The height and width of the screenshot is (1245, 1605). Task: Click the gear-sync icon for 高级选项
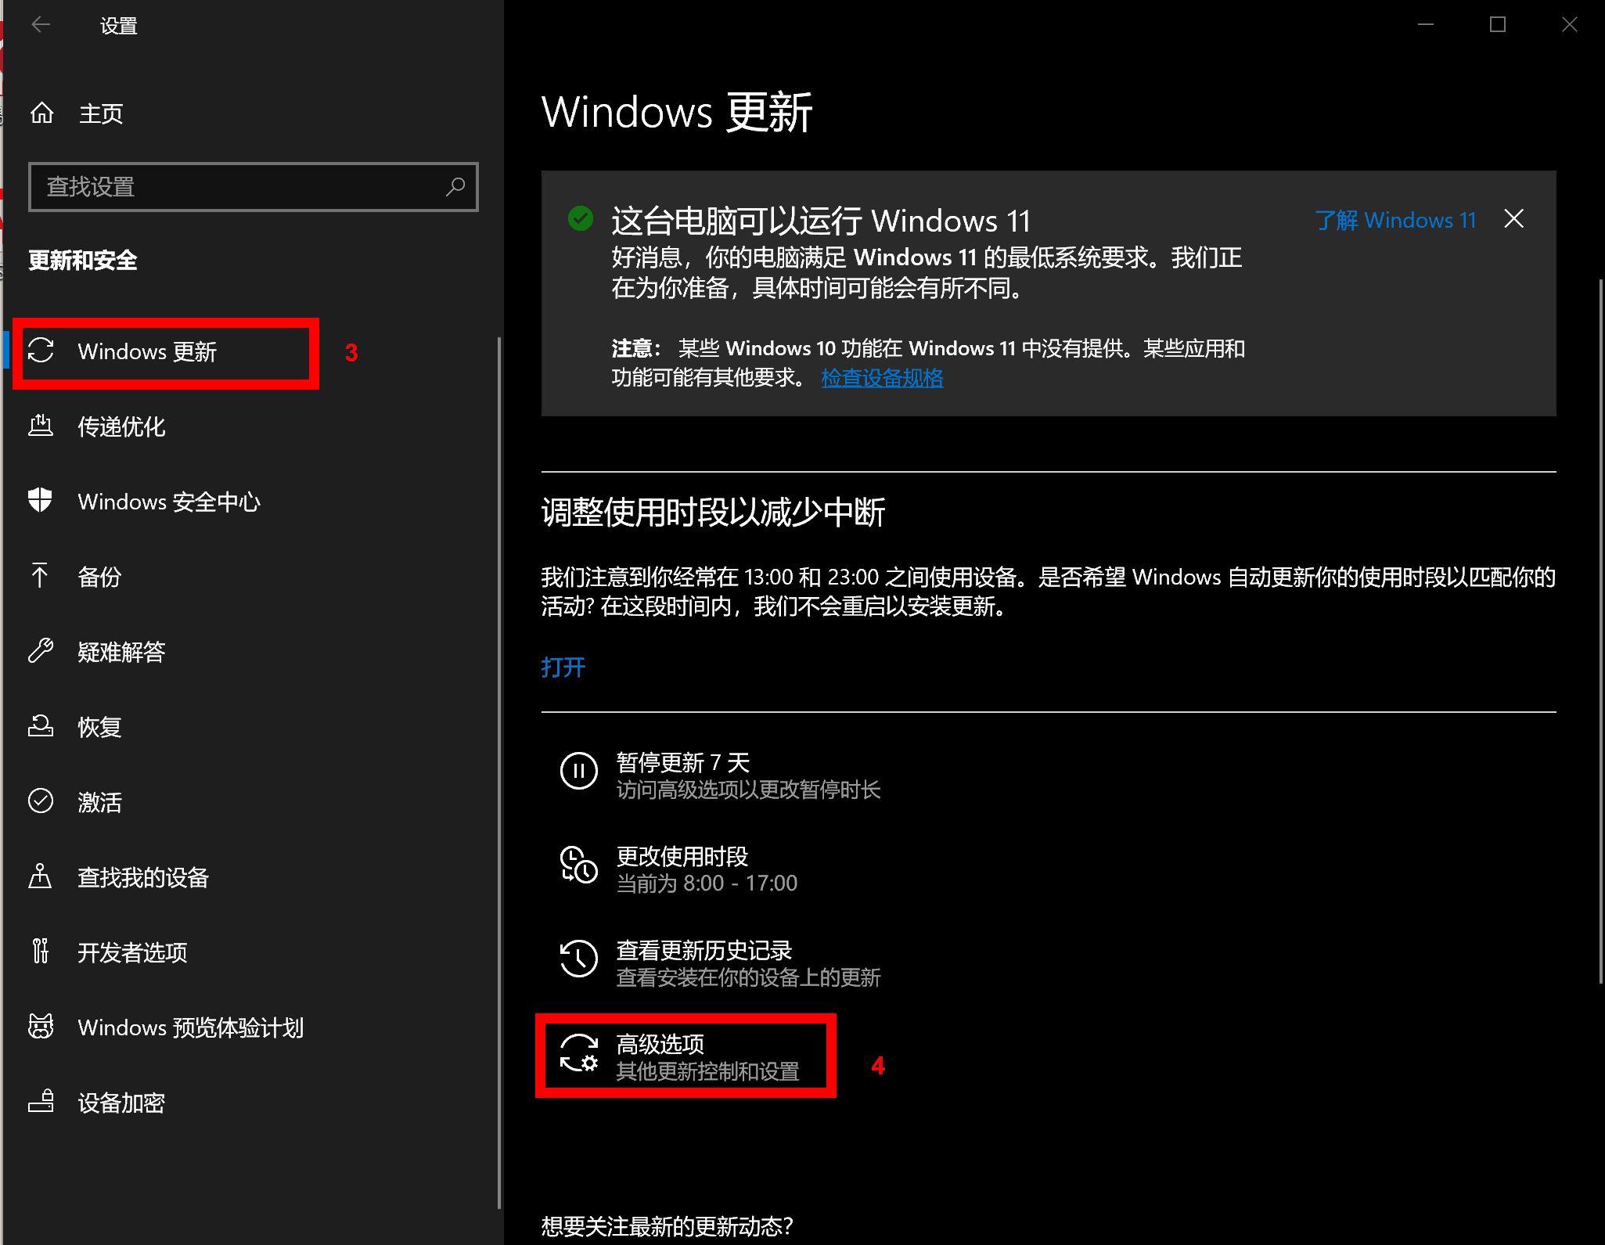coord(579,1053)
